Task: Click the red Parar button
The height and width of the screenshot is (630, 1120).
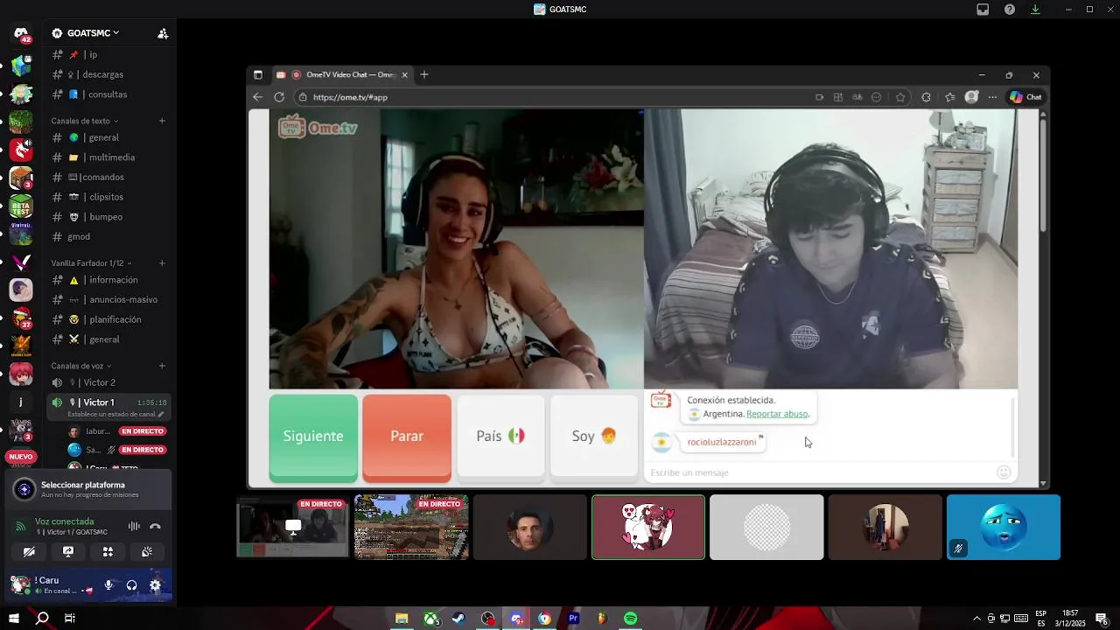Action: pyautogui.click(x=407, y=437)
